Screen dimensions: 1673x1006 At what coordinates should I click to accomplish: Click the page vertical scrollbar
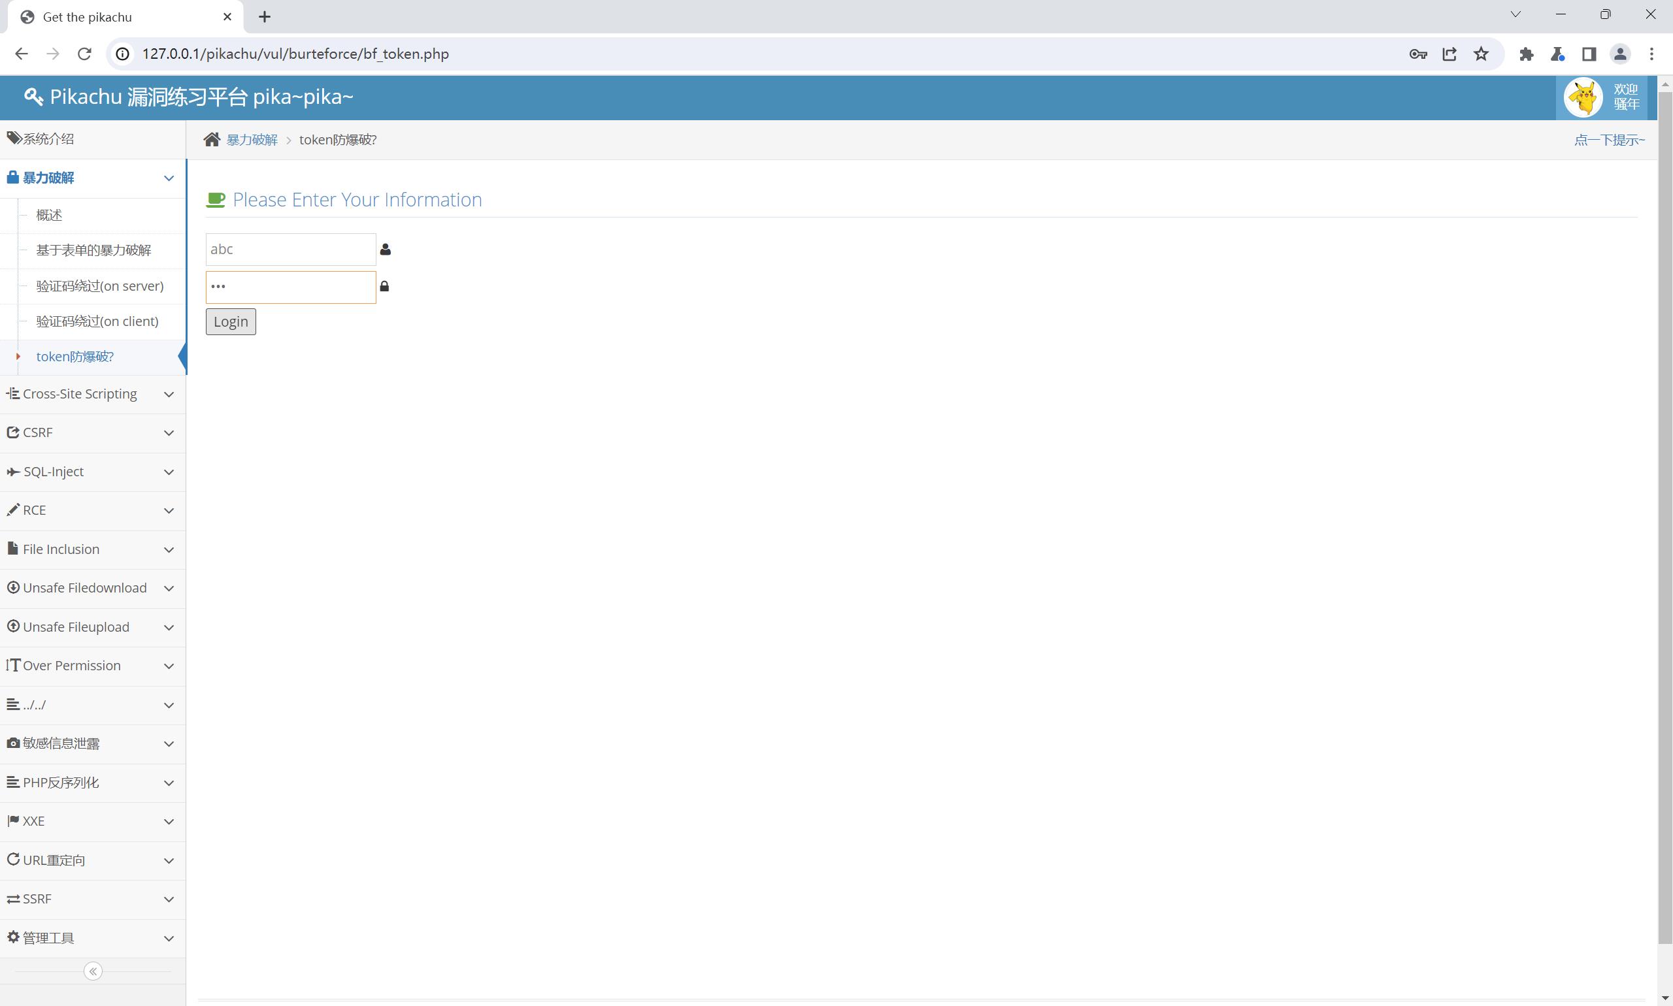point(1665,518)
